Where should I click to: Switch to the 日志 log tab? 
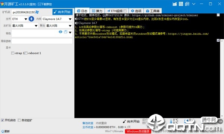pyautogui.click(x=82, y=11)
